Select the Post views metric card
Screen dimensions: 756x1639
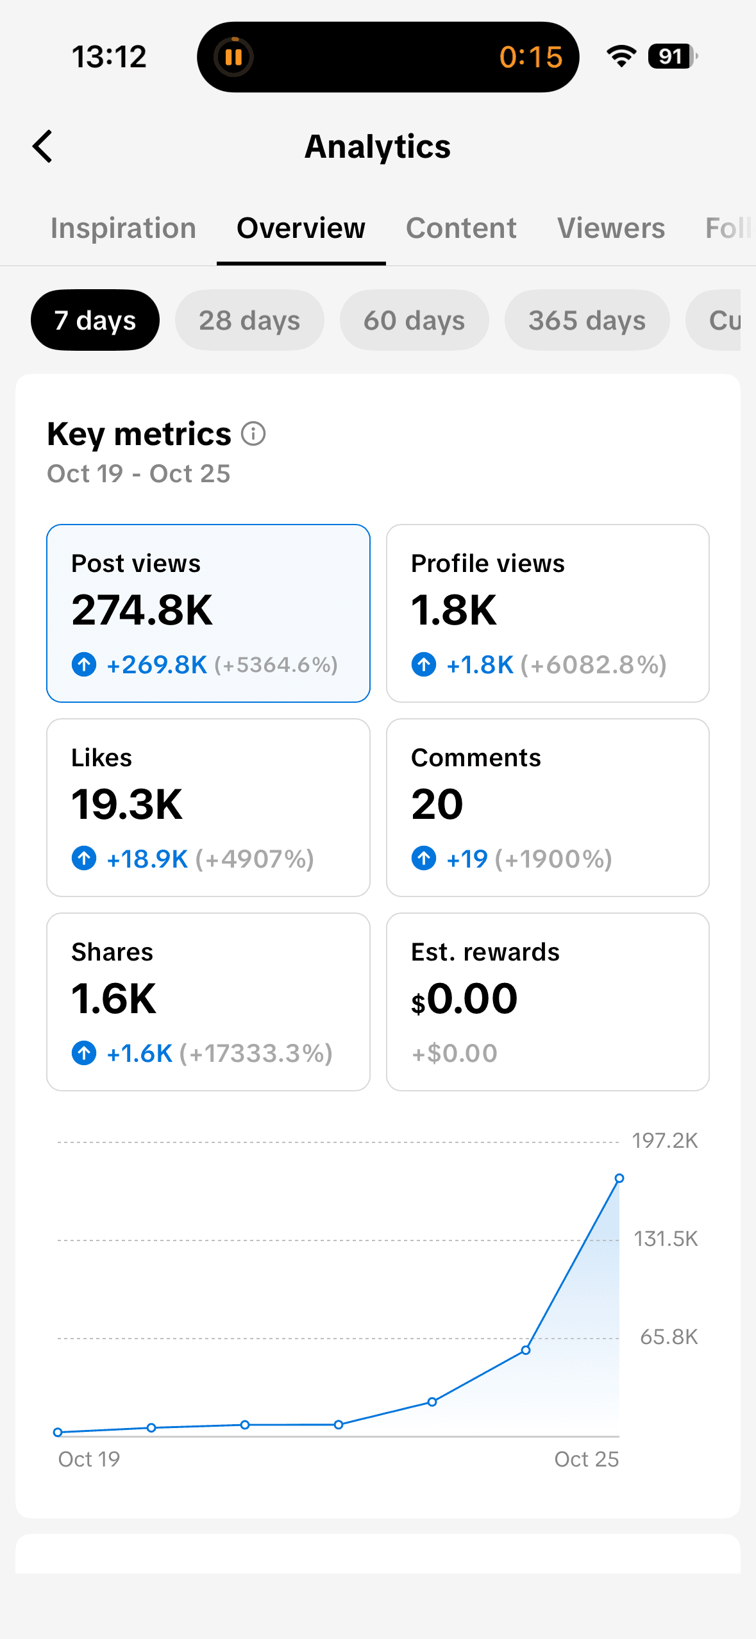208,613
